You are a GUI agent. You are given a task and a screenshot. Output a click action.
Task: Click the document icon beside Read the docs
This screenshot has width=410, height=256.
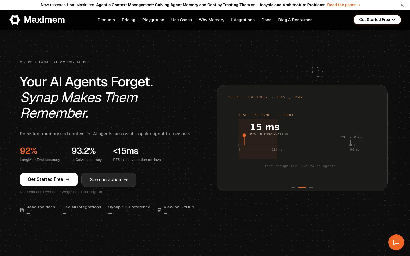click(x=22, y=210)
